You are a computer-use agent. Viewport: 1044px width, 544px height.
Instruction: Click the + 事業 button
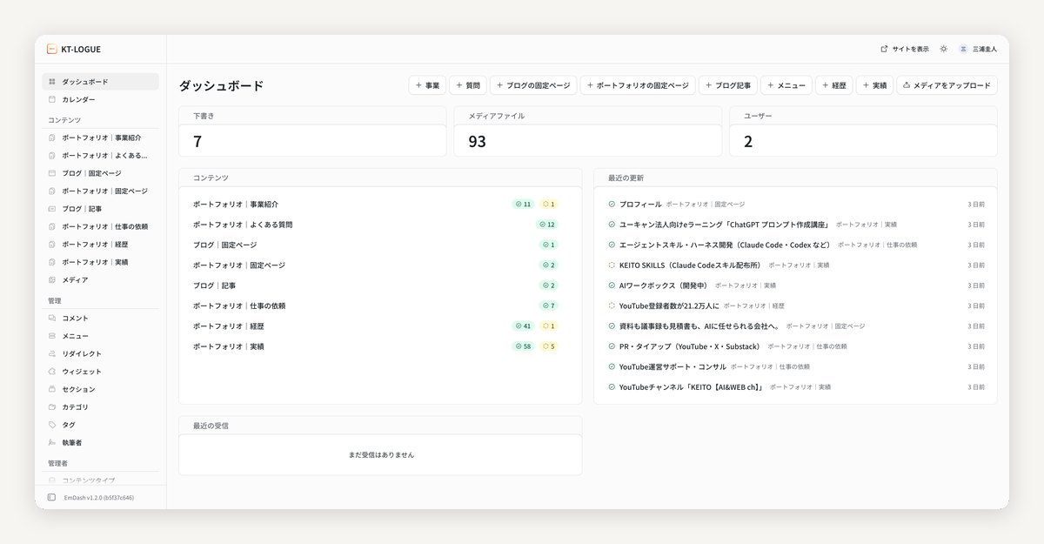[427, 85]
